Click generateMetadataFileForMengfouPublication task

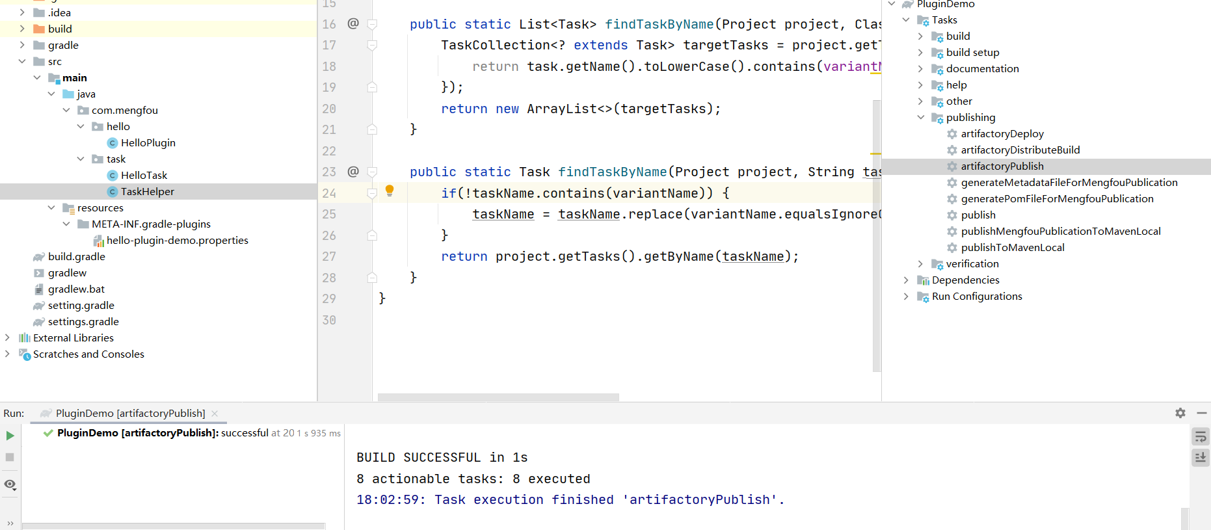[x=1069, y=183]
